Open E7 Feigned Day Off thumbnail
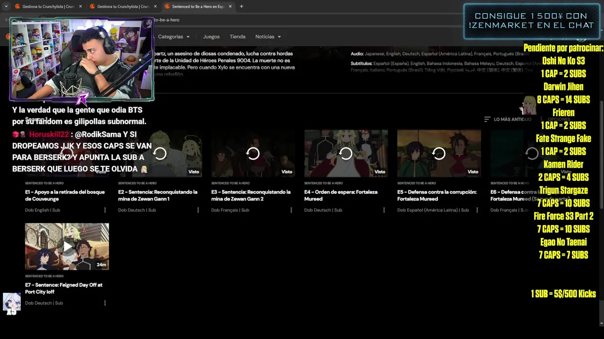This screenshot has height=339, width=604. tap(67, 246)
